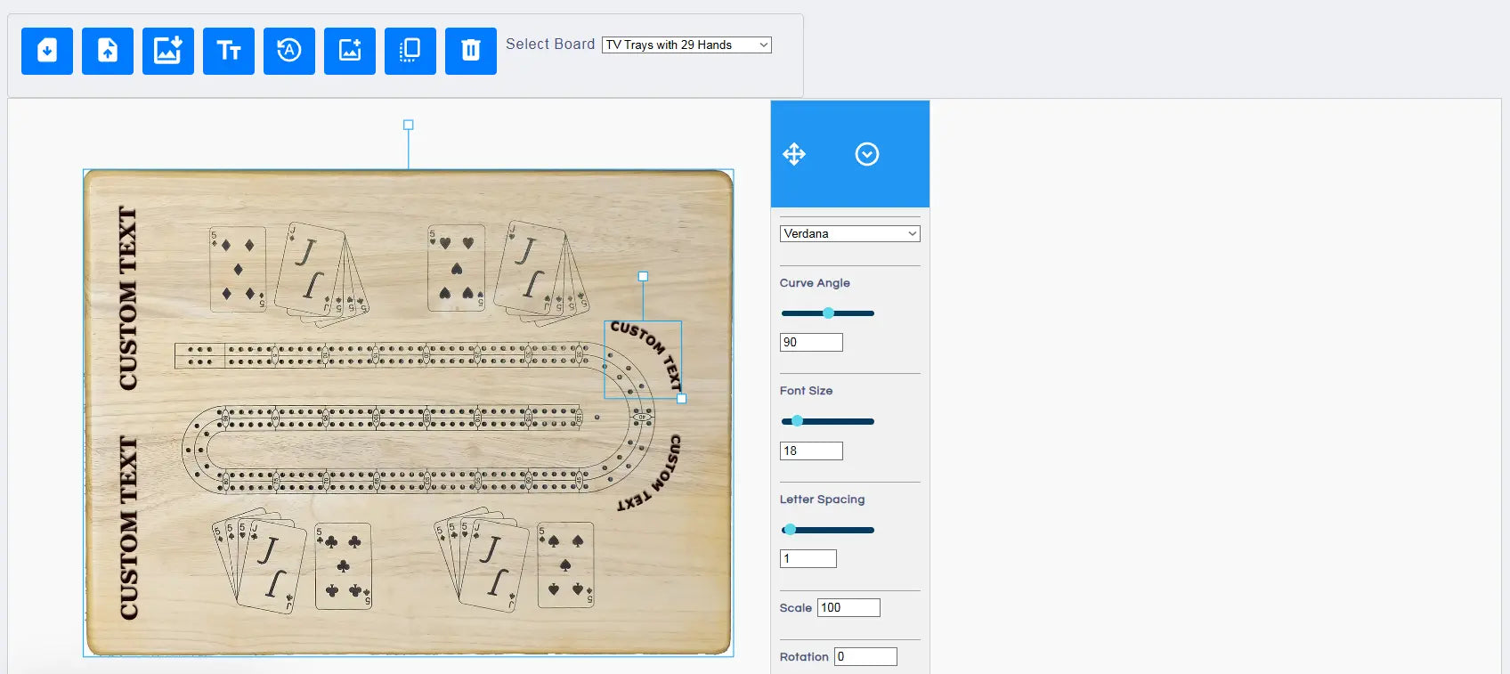Click the duplicate object icon
The height and width of the screenshot is (674, 1510).
[x=410, y=51]
